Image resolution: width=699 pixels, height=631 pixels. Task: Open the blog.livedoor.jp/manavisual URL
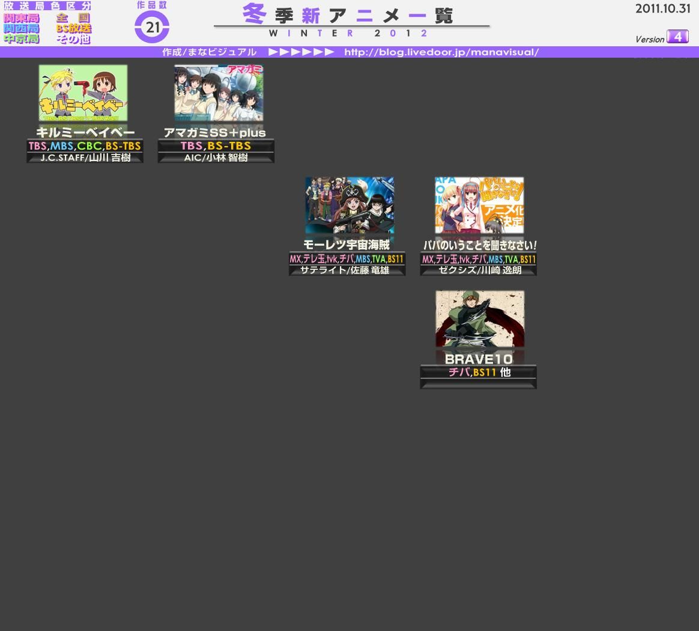pos(441,52)
